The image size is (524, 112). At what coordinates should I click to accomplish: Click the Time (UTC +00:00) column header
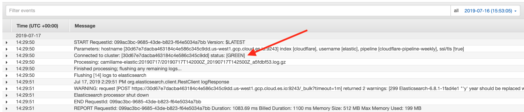coord(37,26)
